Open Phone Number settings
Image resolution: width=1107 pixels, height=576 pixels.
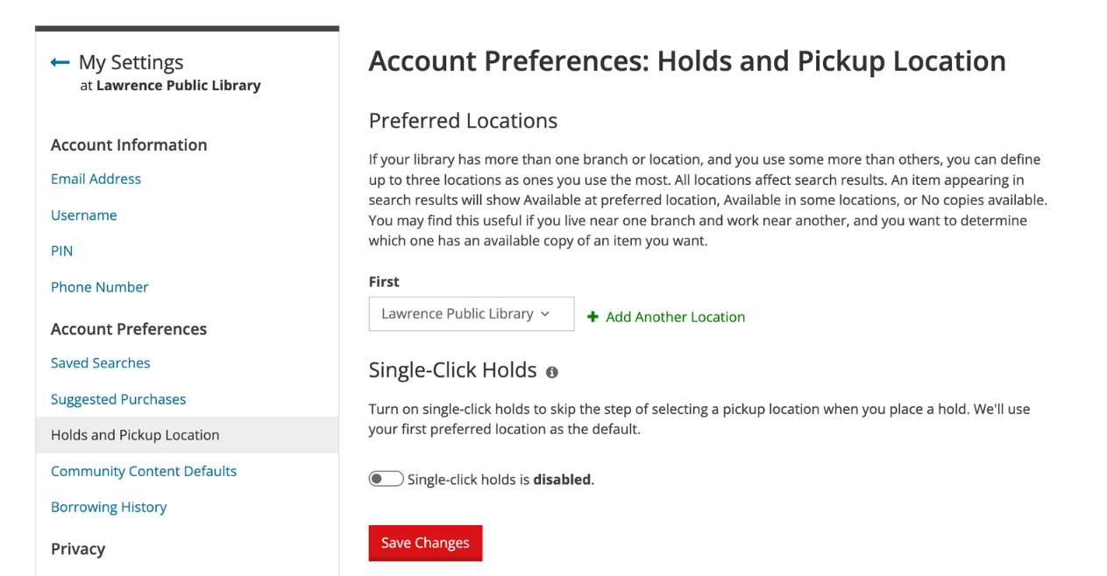pyautogui.click(x=99, y=286)
